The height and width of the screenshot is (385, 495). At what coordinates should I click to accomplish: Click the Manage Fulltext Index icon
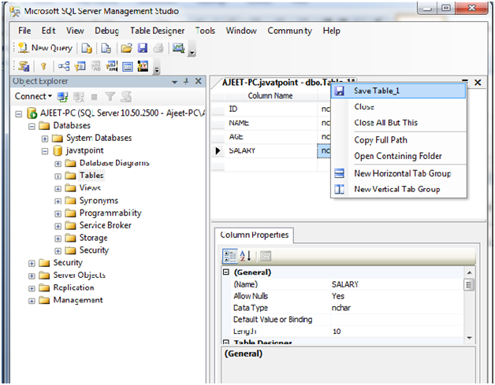pos(95,66)
